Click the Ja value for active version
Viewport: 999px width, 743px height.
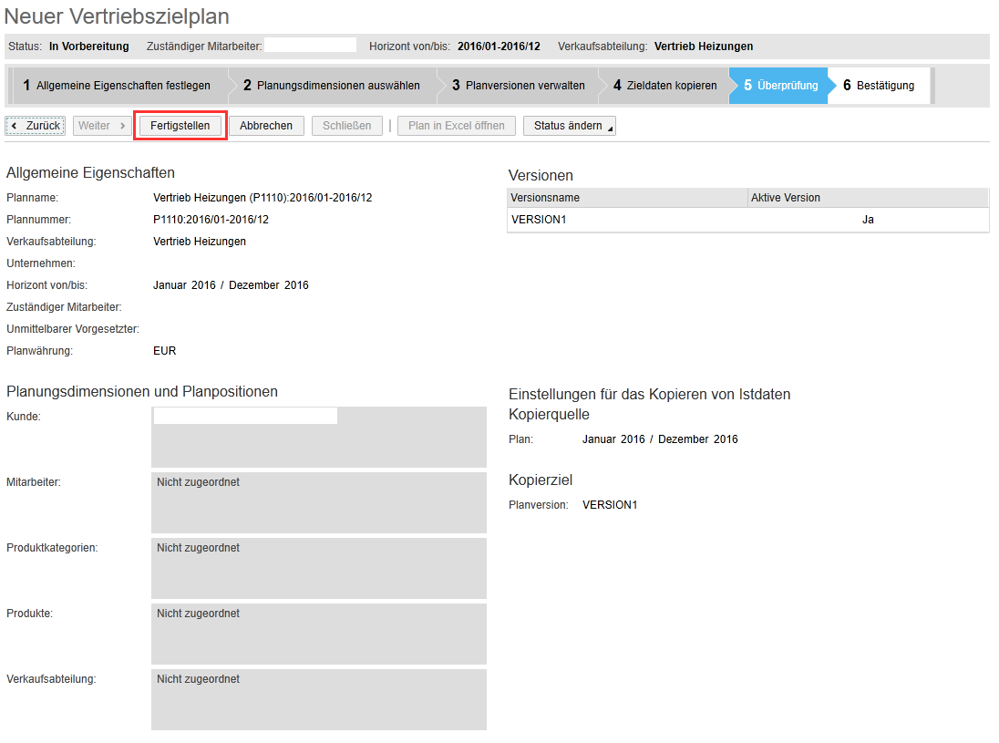click(x=868, y=220)
